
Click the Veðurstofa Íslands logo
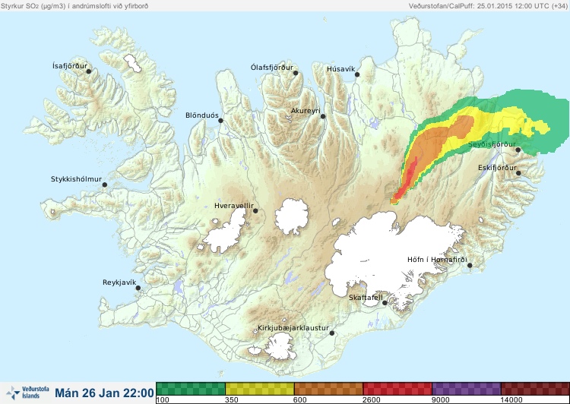(x=27, y=393)
